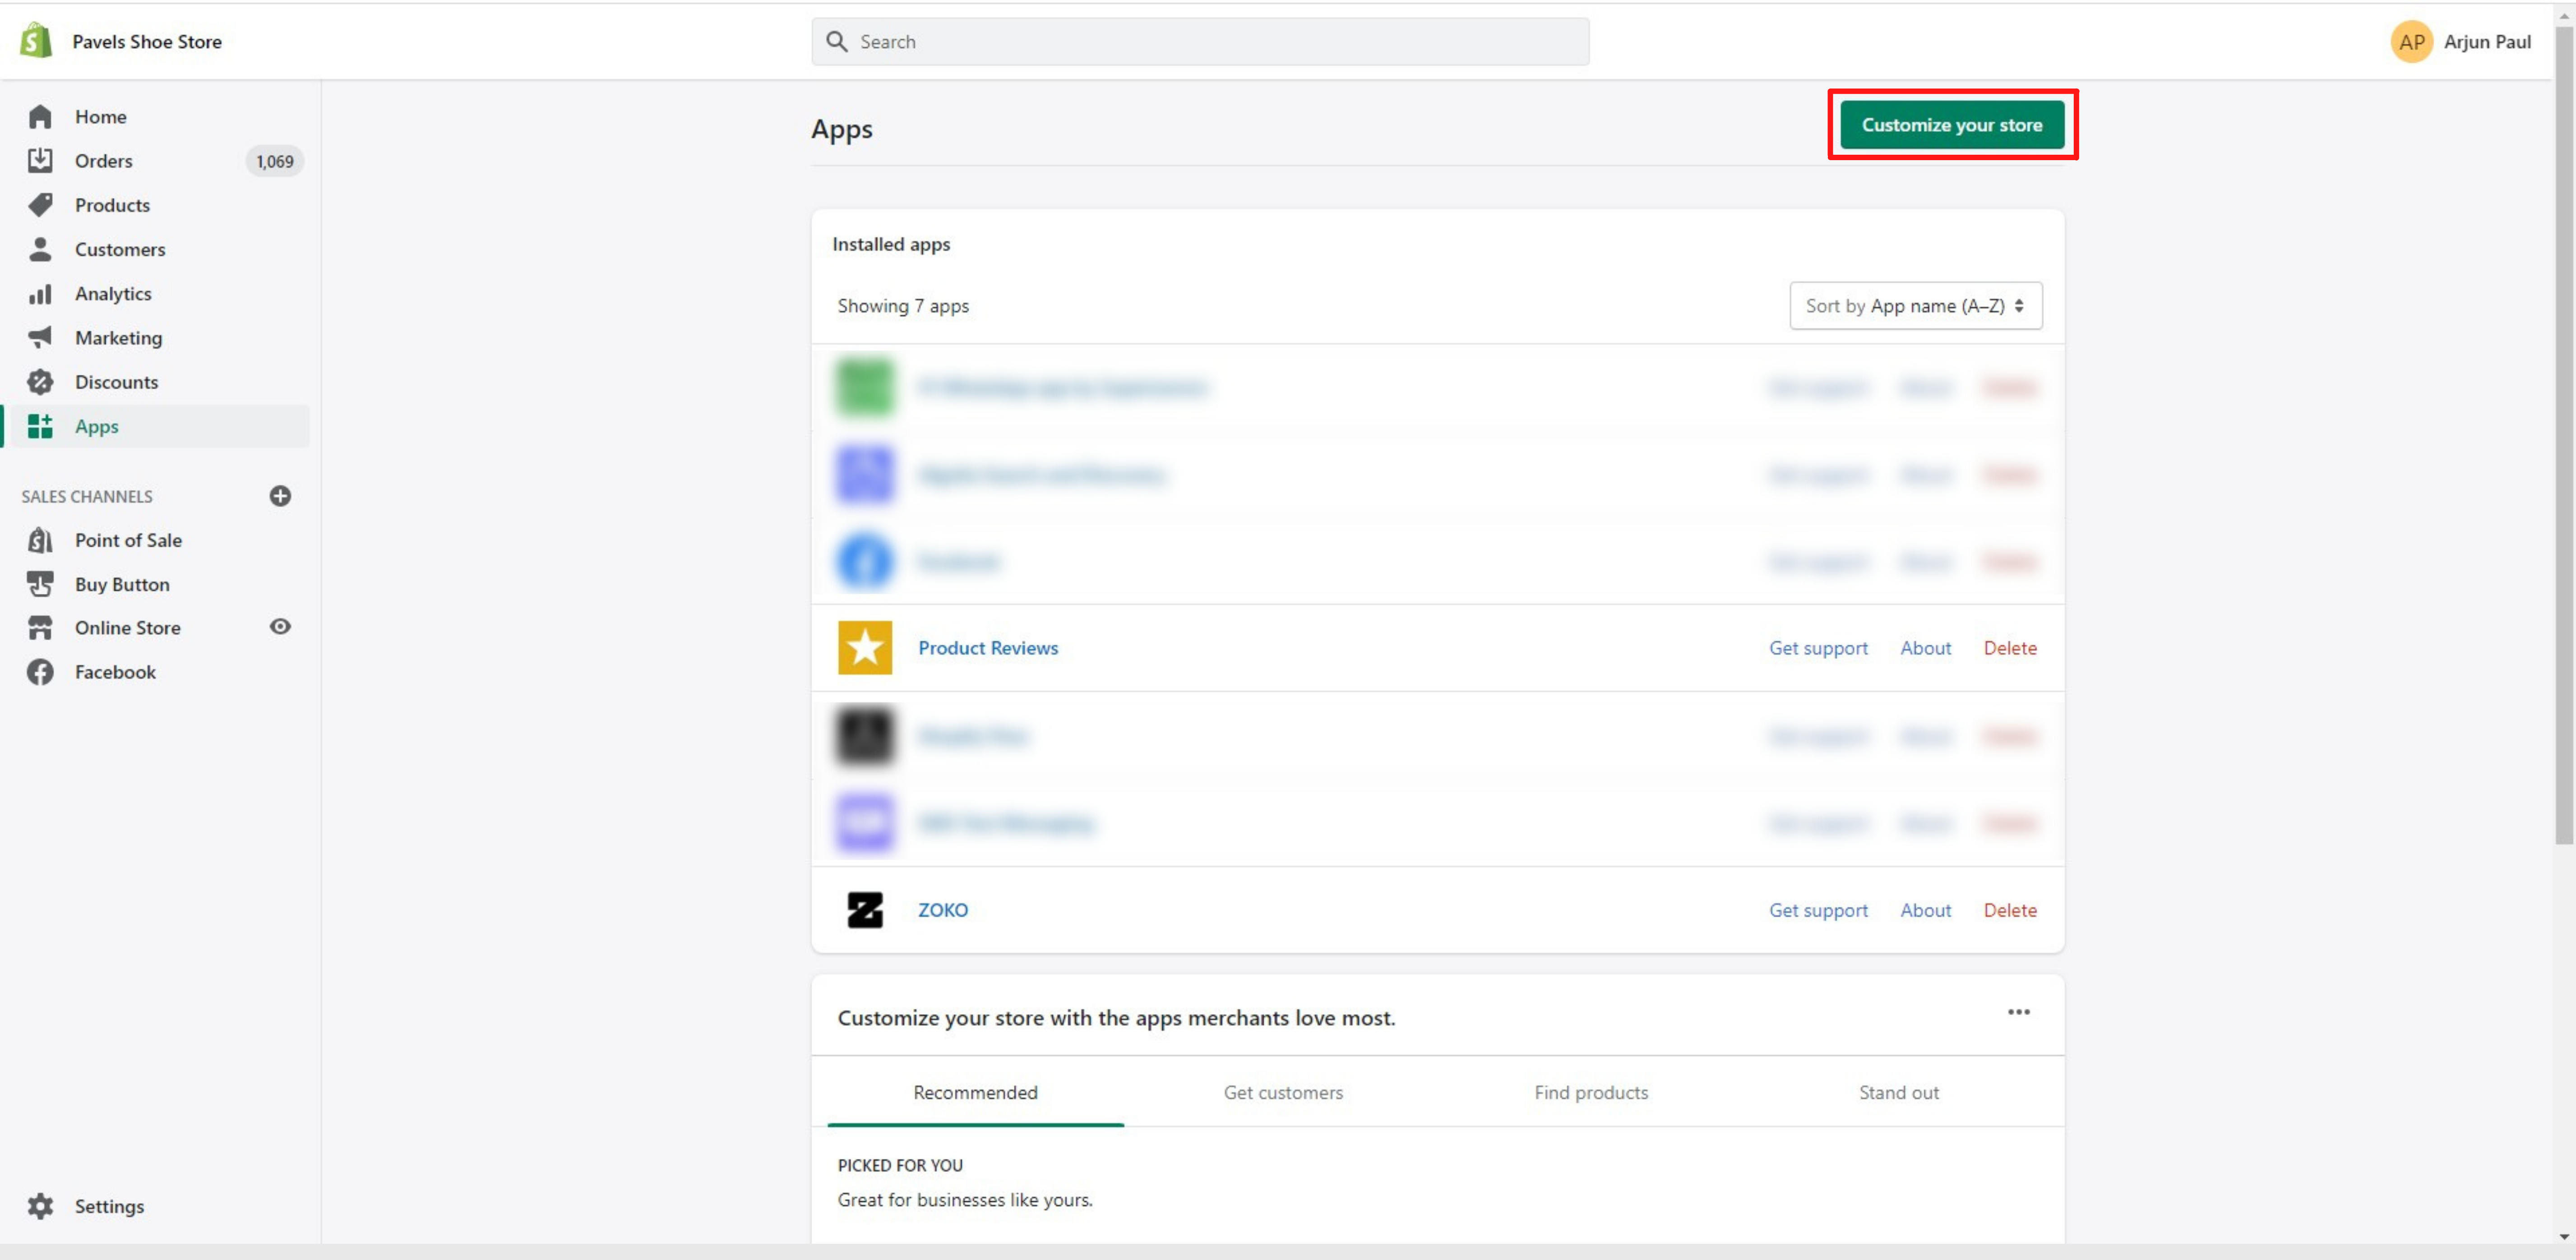Click the Customize your store button
2576x1260 pixels.
pos(1952,125)
